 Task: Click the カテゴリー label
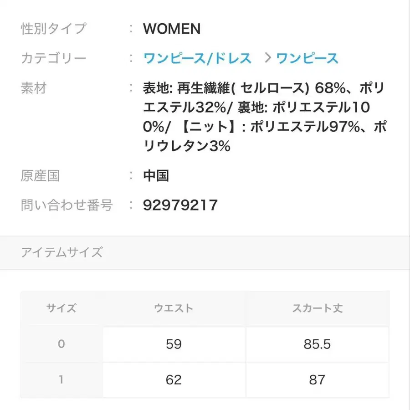53,58
